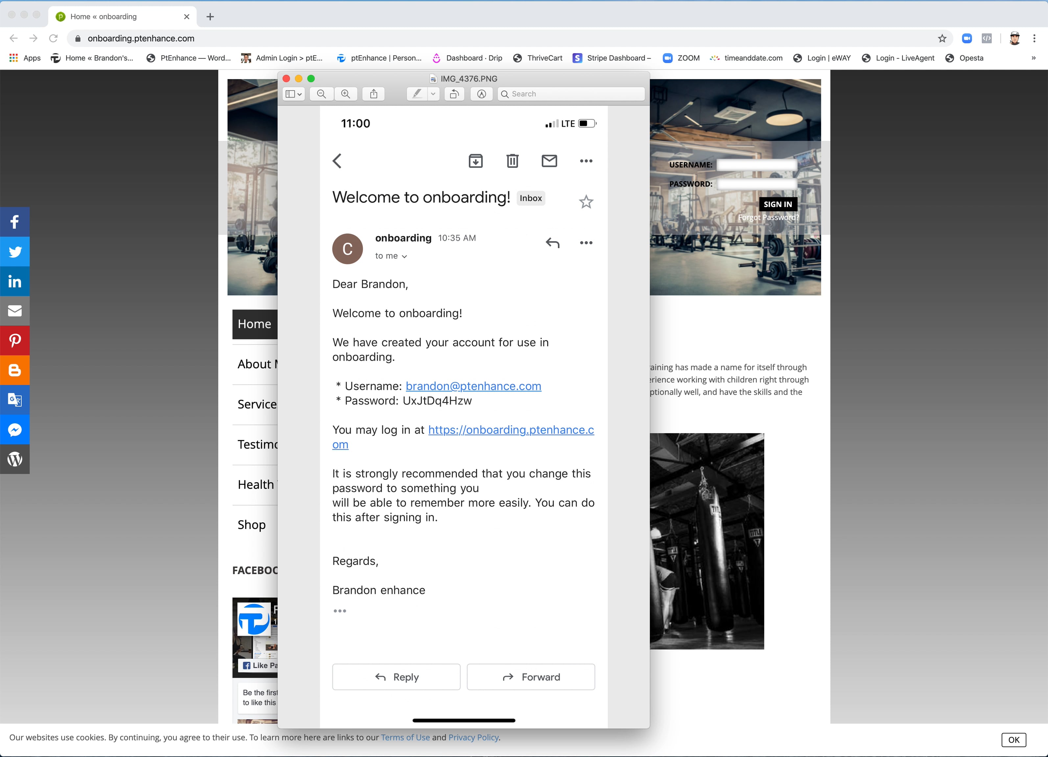Click the PASSWORD input field
Image resolution: width=1048 pixels, height=757 pixels.
click(x=756, y=184)
